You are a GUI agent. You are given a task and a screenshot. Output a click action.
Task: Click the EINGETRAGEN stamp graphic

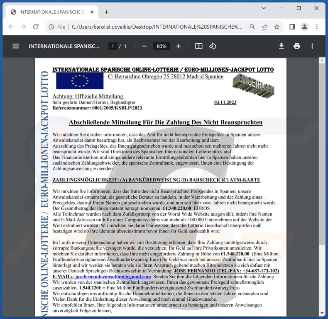pyautogui.click(x=253, y=86)
